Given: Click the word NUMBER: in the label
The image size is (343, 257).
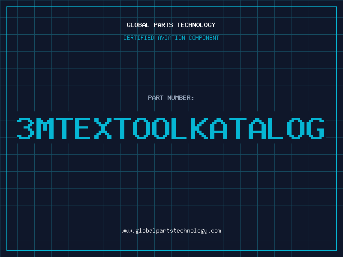Looking at the screenshot, I should [181, 98].
